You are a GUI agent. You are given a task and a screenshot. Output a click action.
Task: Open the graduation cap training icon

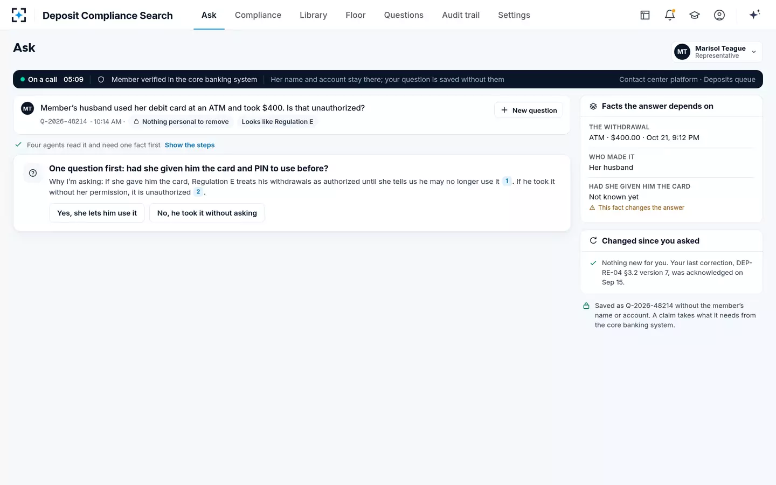695,15
